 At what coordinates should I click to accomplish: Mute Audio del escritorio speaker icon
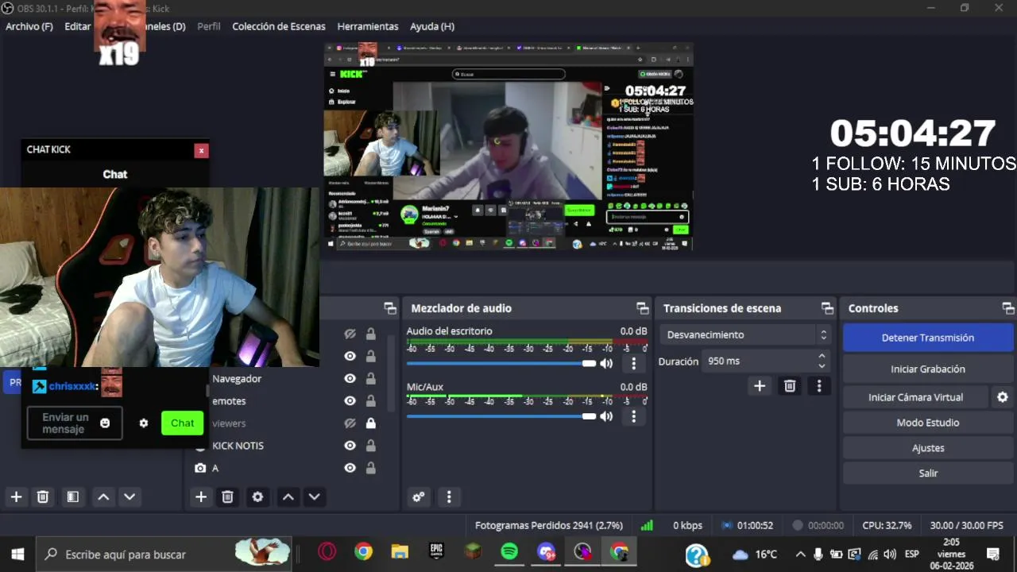click(x=606, y=363)
